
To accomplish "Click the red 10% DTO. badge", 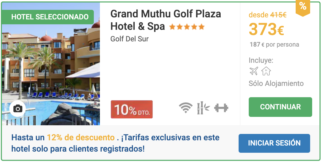I will (132, 109).
